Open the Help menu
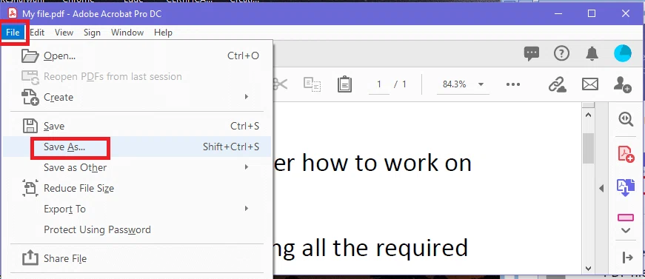 pos(163,33)
